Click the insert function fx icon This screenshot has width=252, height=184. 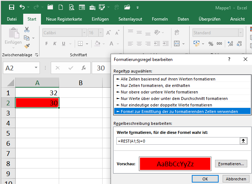[83, 68]
